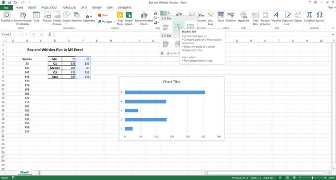Insert a SmartArt graphic
The height and width of the screenshot is (180, 336).
tap(77, 17)
